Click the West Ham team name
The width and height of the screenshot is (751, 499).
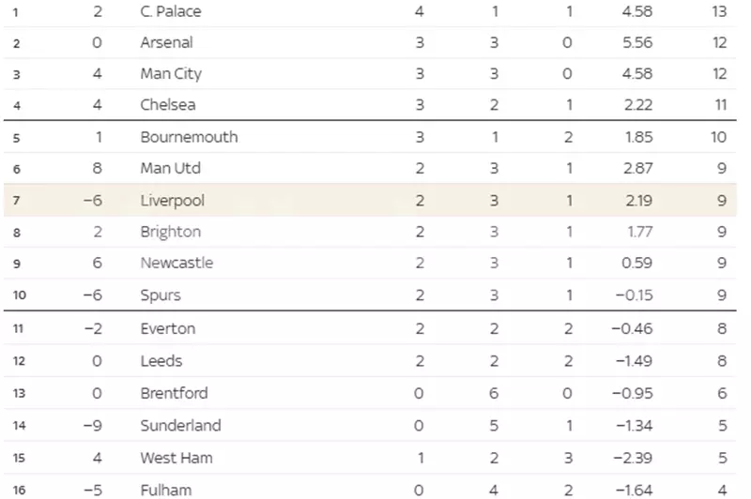(176, 458)
